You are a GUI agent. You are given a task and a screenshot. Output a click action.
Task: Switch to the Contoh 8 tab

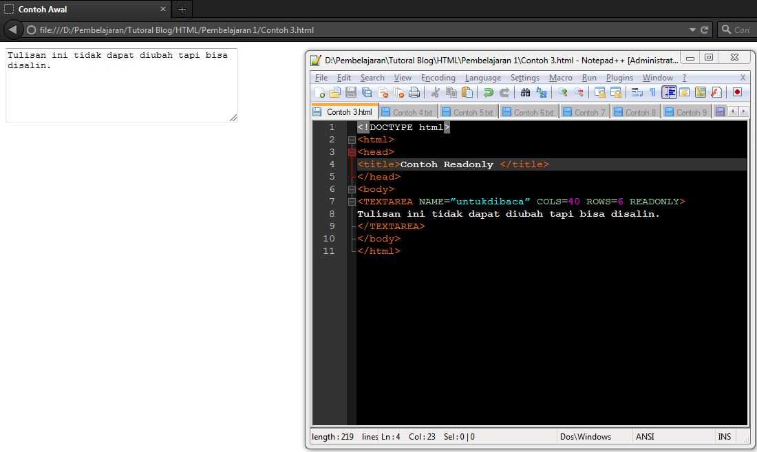[637, 112]
